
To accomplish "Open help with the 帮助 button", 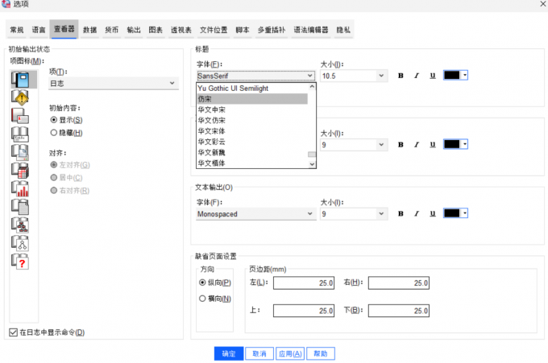I will (321, 353).
